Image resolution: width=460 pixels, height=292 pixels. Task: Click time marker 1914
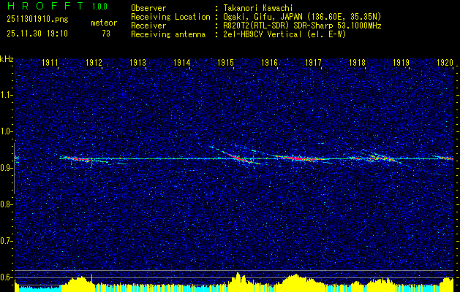pyautogui.click(x=182, y=62)
